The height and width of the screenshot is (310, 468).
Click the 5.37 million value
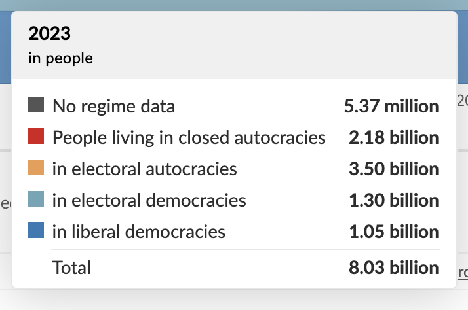391,106
